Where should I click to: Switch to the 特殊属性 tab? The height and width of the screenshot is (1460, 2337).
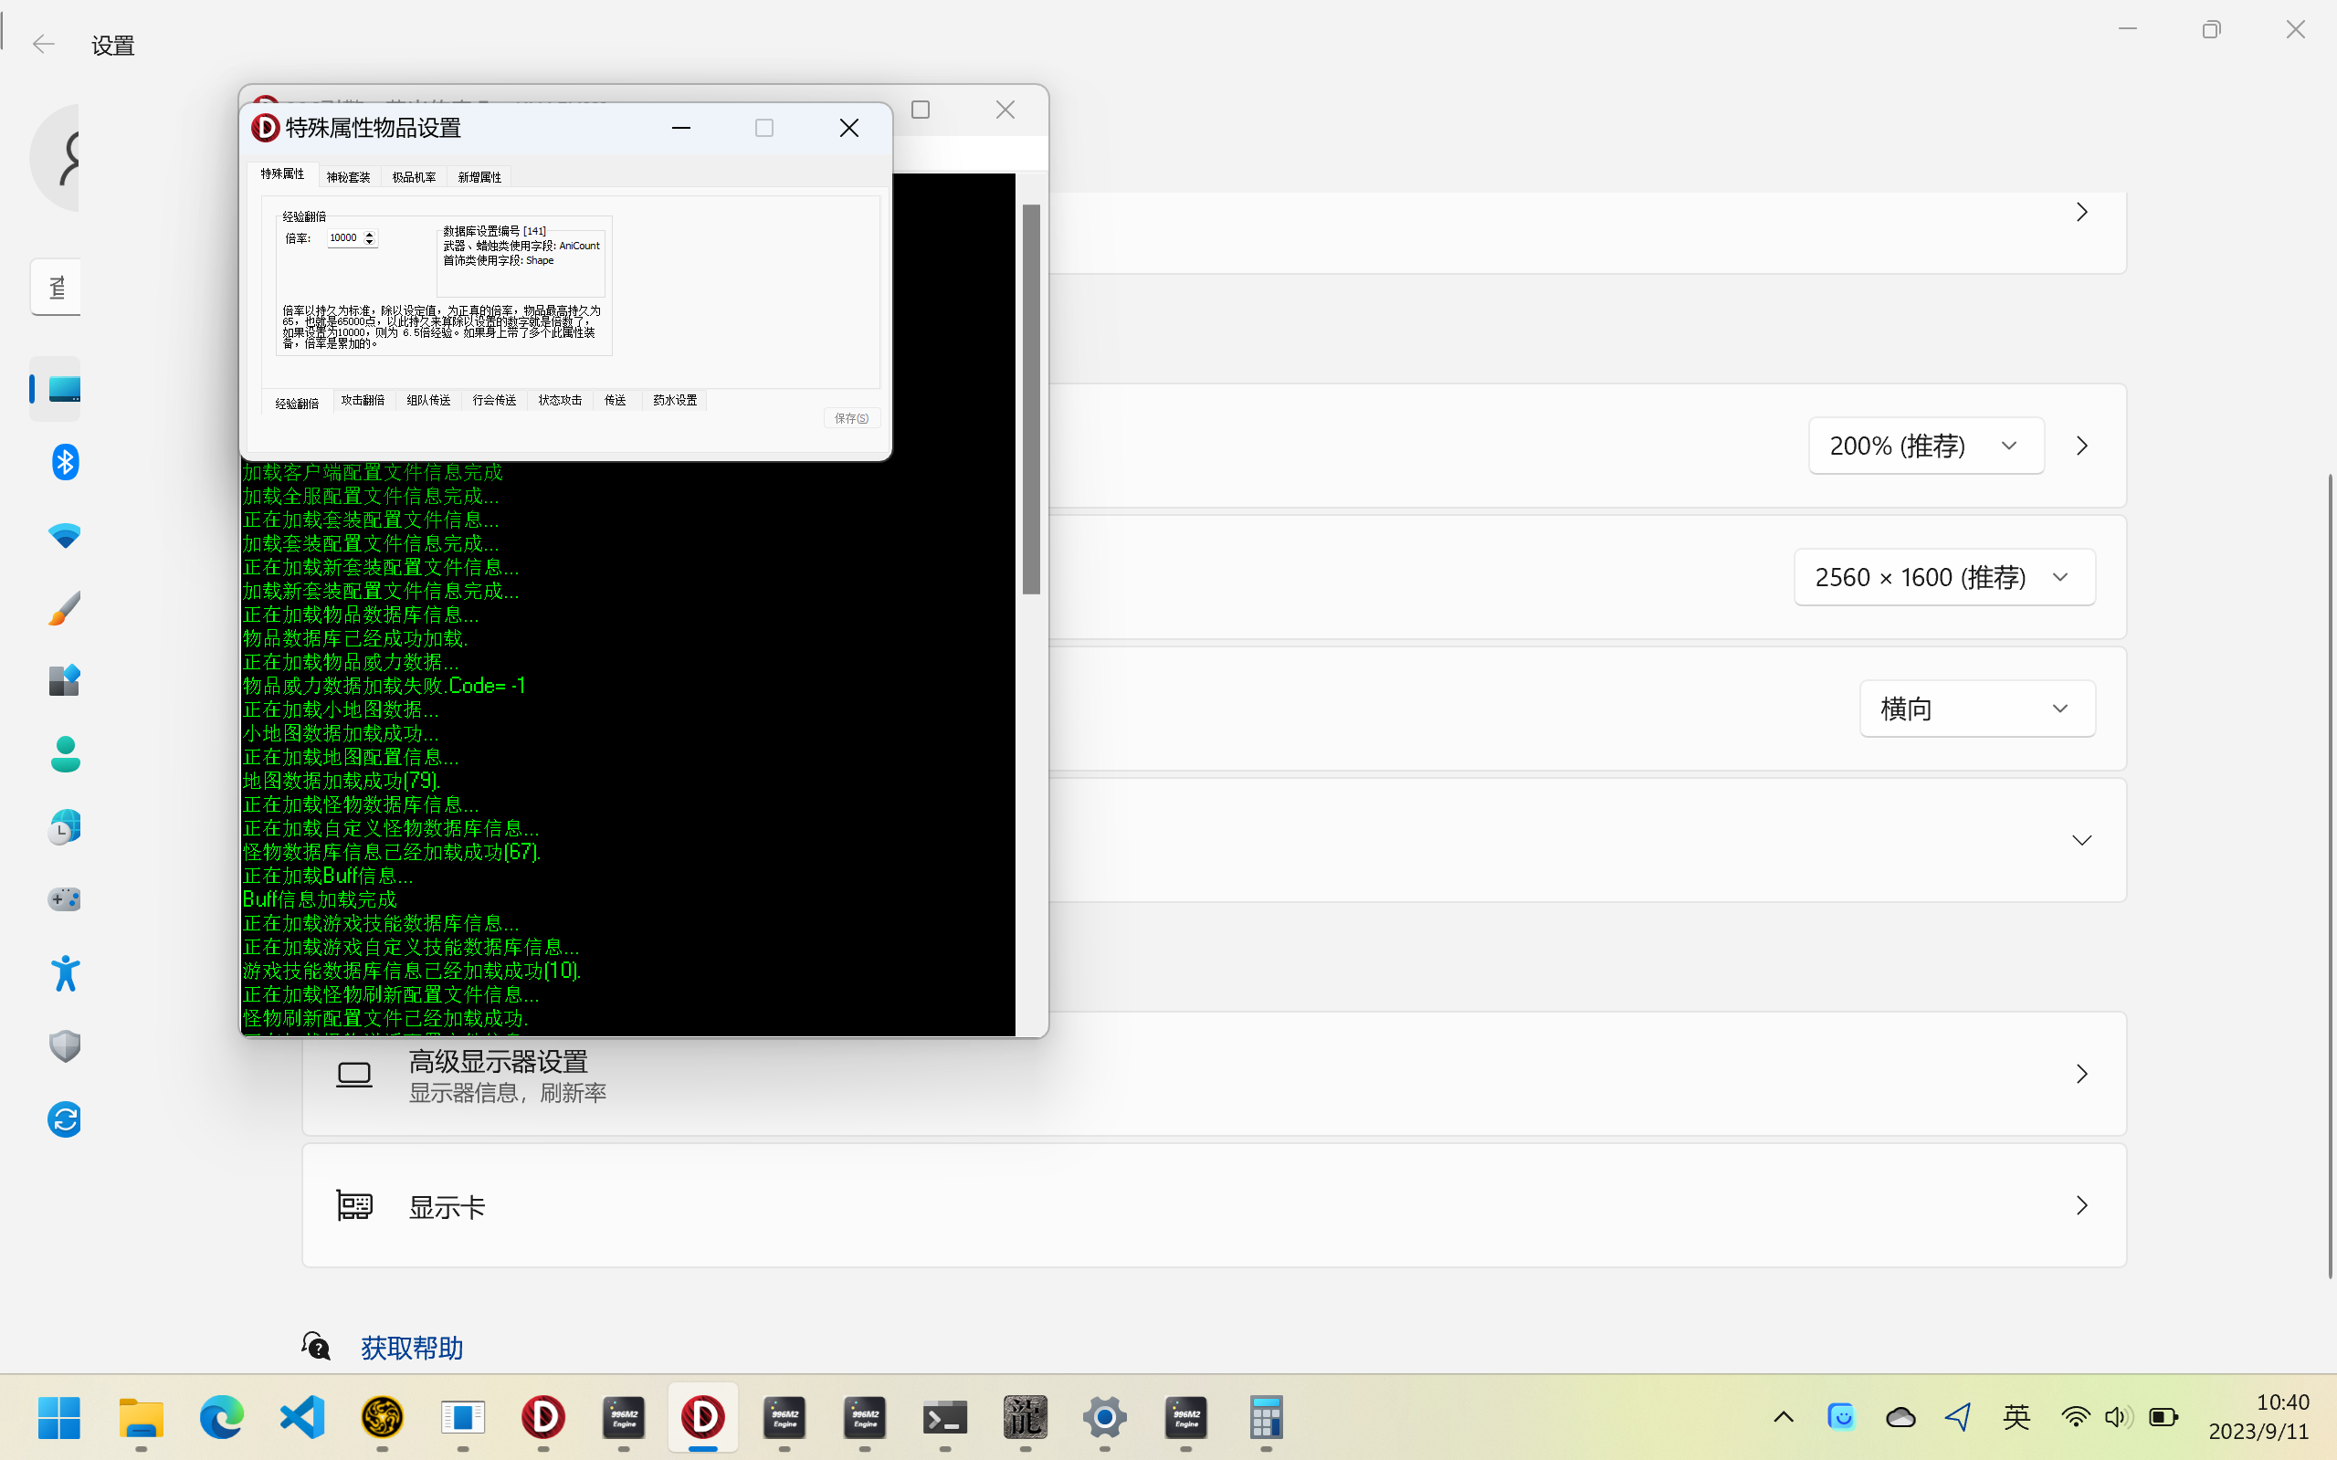tap(282, 173)
